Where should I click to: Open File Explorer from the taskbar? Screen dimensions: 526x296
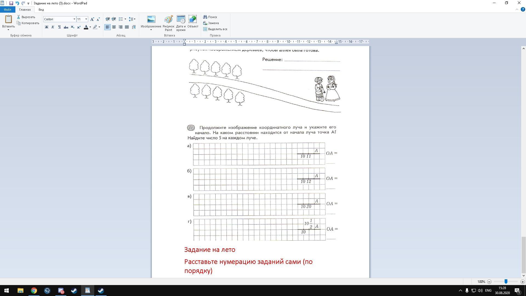(20, 291)
